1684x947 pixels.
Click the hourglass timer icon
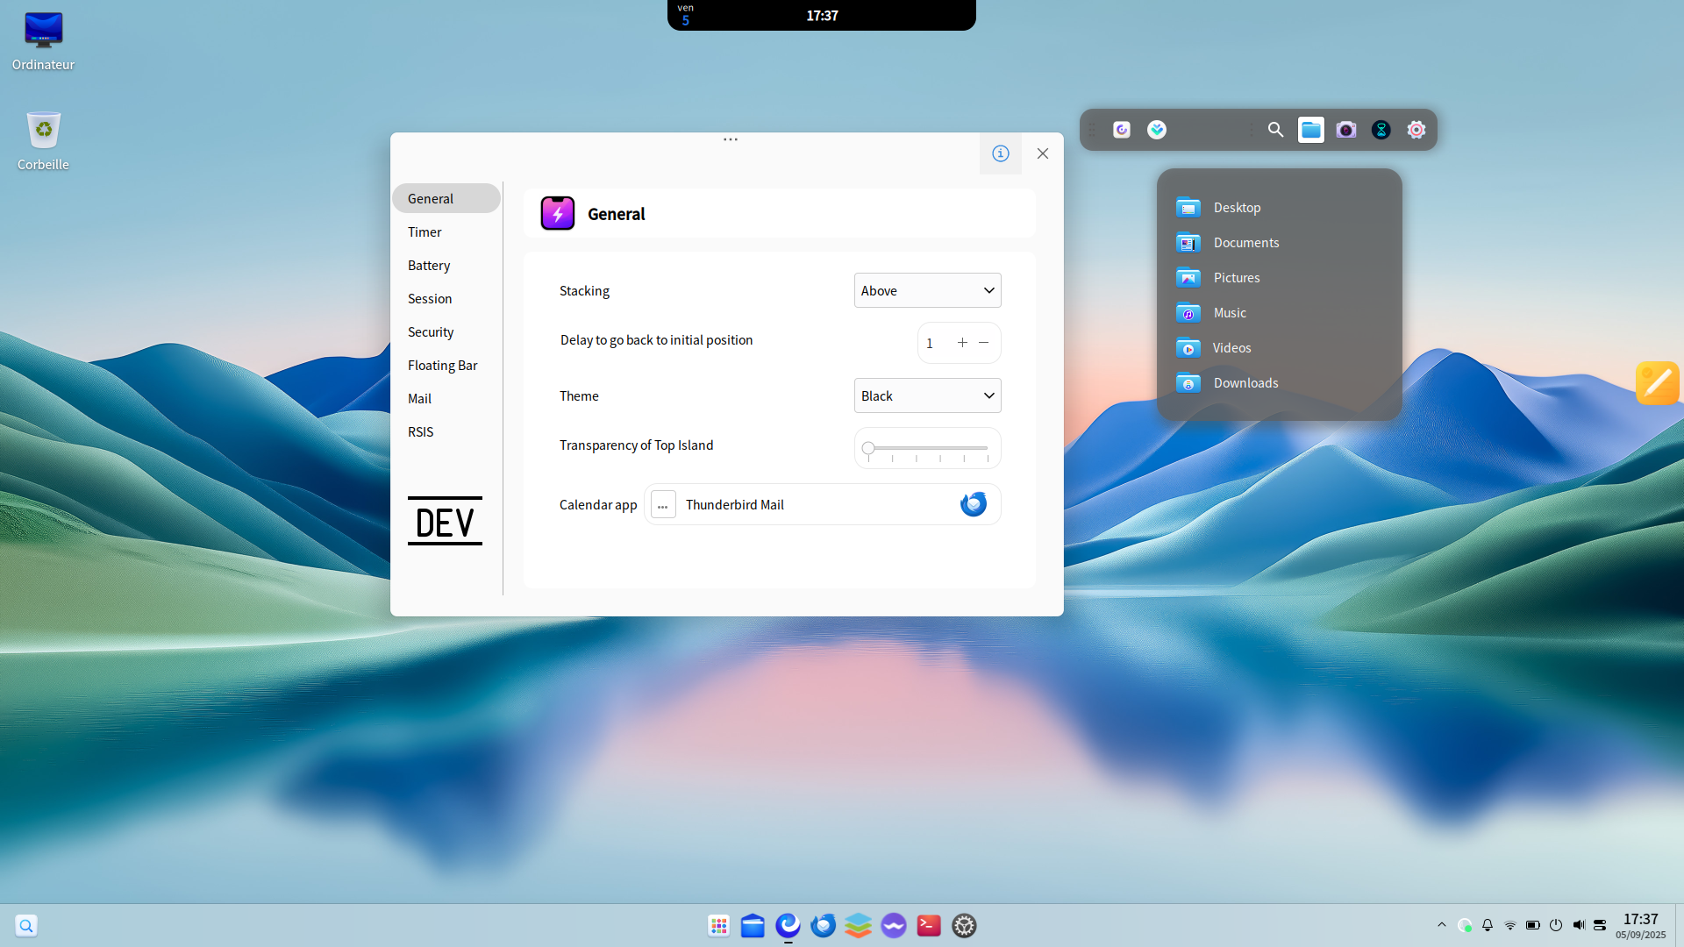[1381, 130]
